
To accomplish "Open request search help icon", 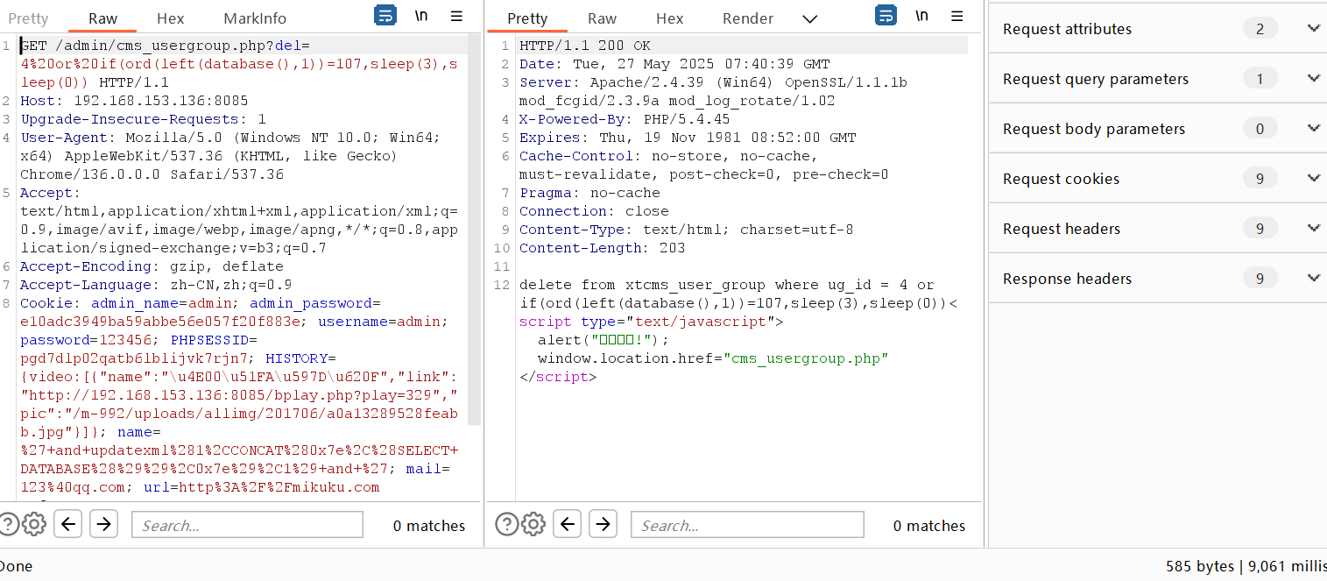I will [8, 524].
